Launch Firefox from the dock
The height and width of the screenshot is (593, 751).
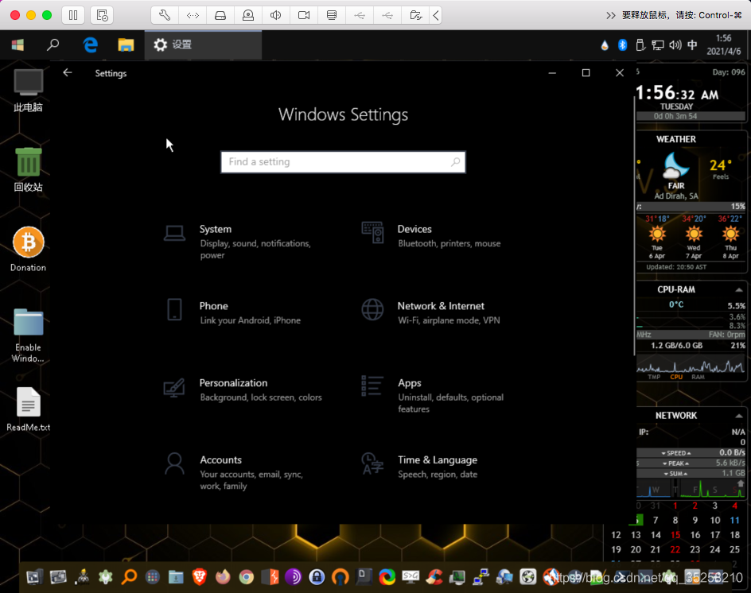click(x=223, y=577)
